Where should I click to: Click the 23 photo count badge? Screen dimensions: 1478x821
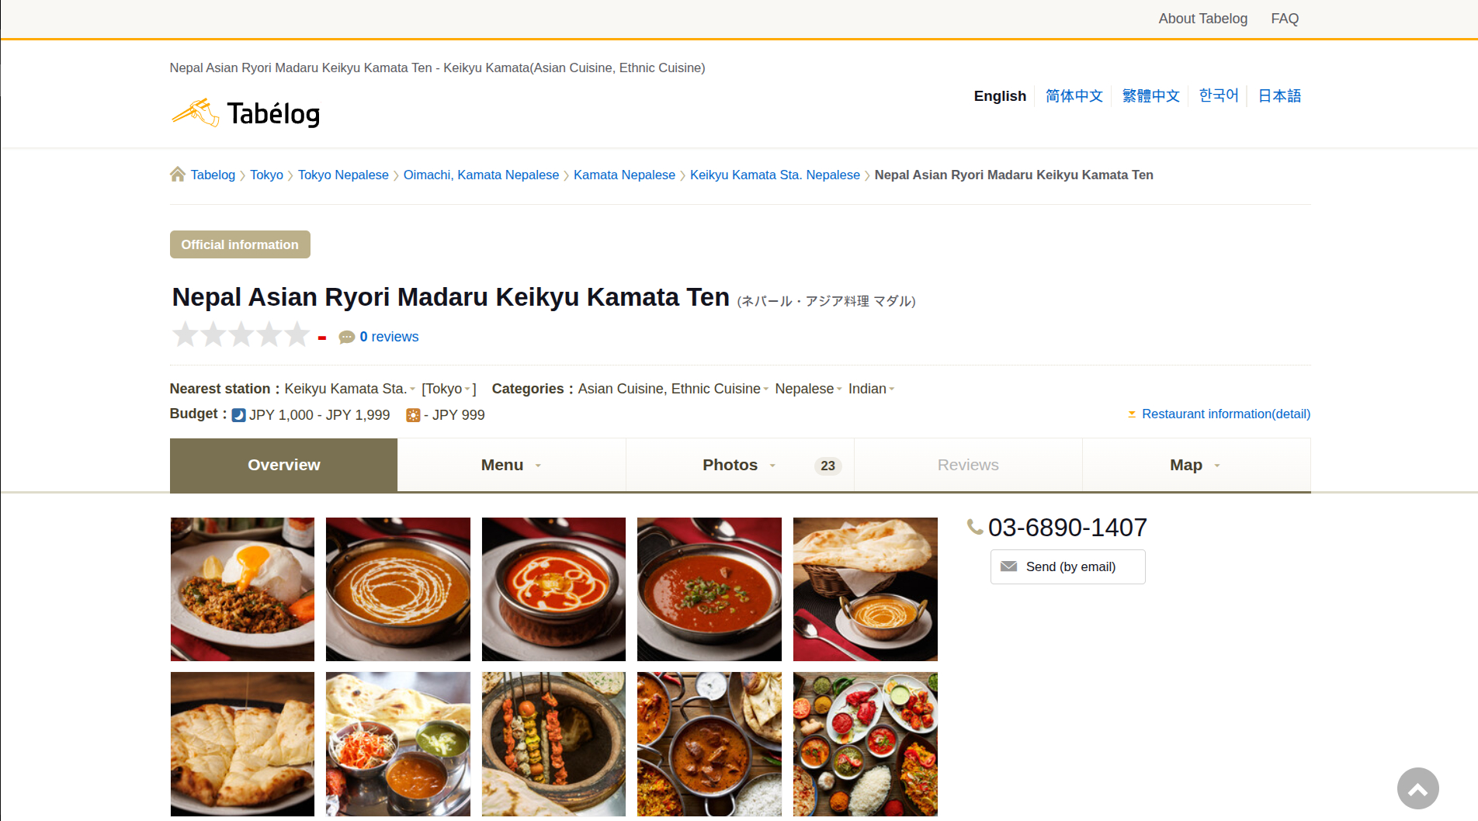pyautogui.click(x=827, y=466)
